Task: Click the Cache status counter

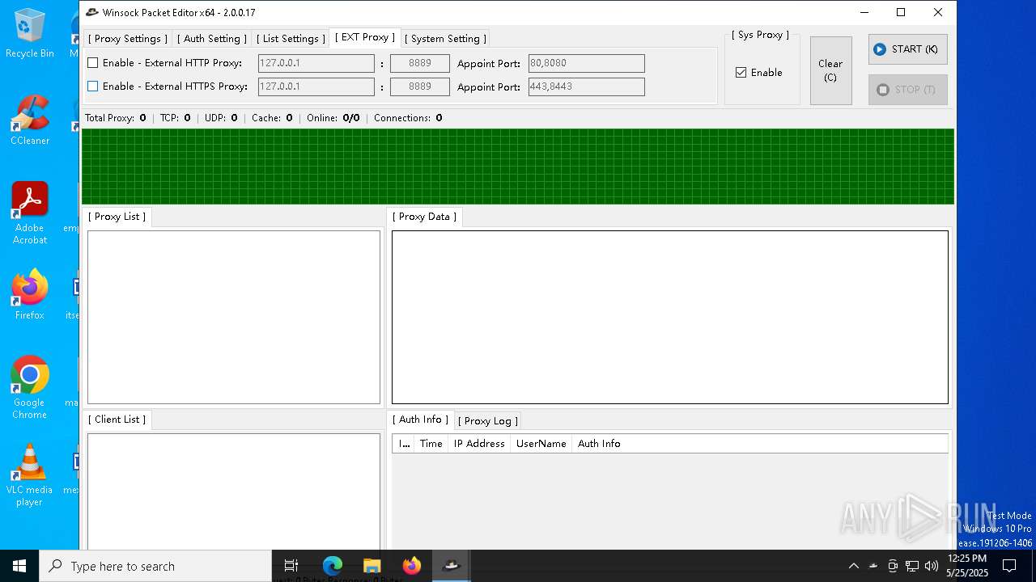Action: coord(272,118)
